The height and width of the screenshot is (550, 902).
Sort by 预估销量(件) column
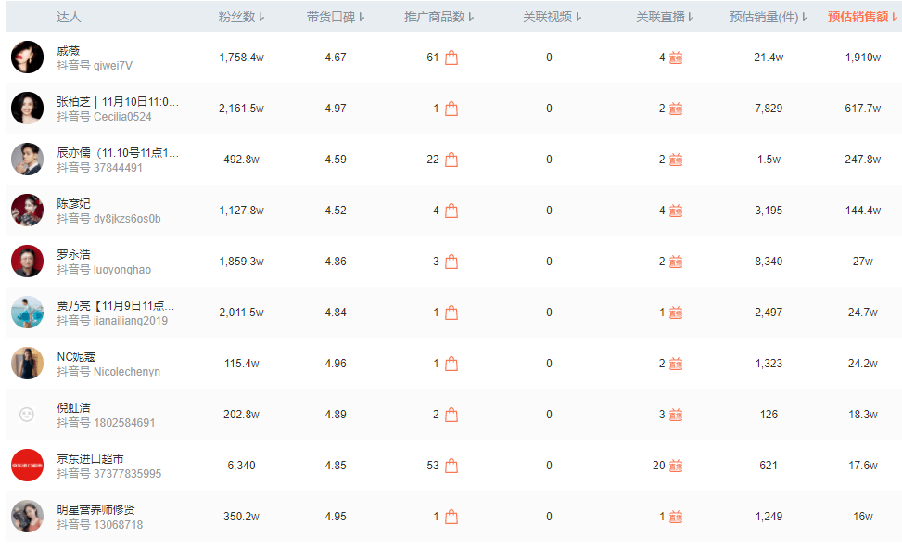click(769, 18)
